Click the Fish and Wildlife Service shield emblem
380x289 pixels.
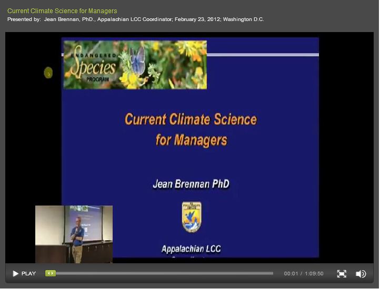point(192,216)
